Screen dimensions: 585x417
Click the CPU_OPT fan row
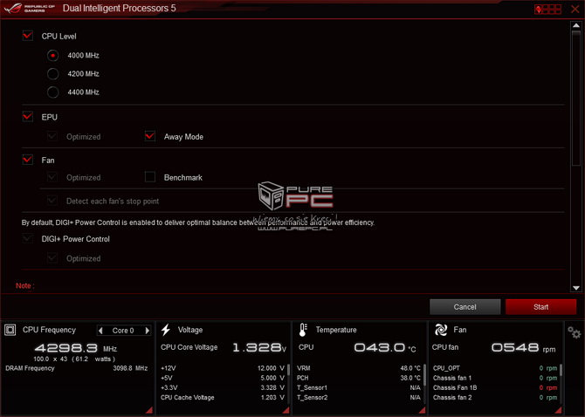click(495, 368)
